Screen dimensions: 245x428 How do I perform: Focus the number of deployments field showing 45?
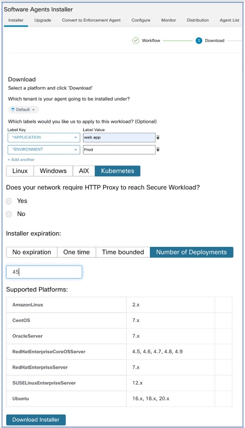coord(44,272)
